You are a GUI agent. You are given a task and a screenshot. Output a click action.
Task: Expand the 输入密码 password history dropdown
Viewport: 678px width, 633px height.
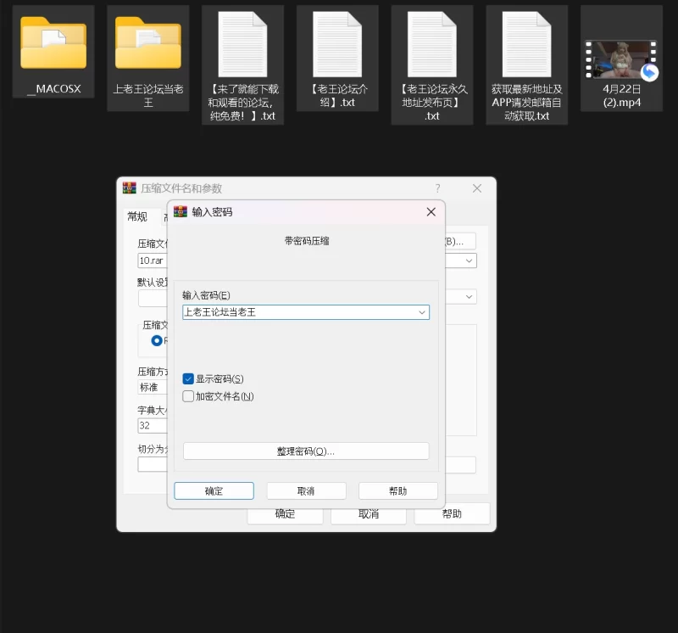(421, 312)
